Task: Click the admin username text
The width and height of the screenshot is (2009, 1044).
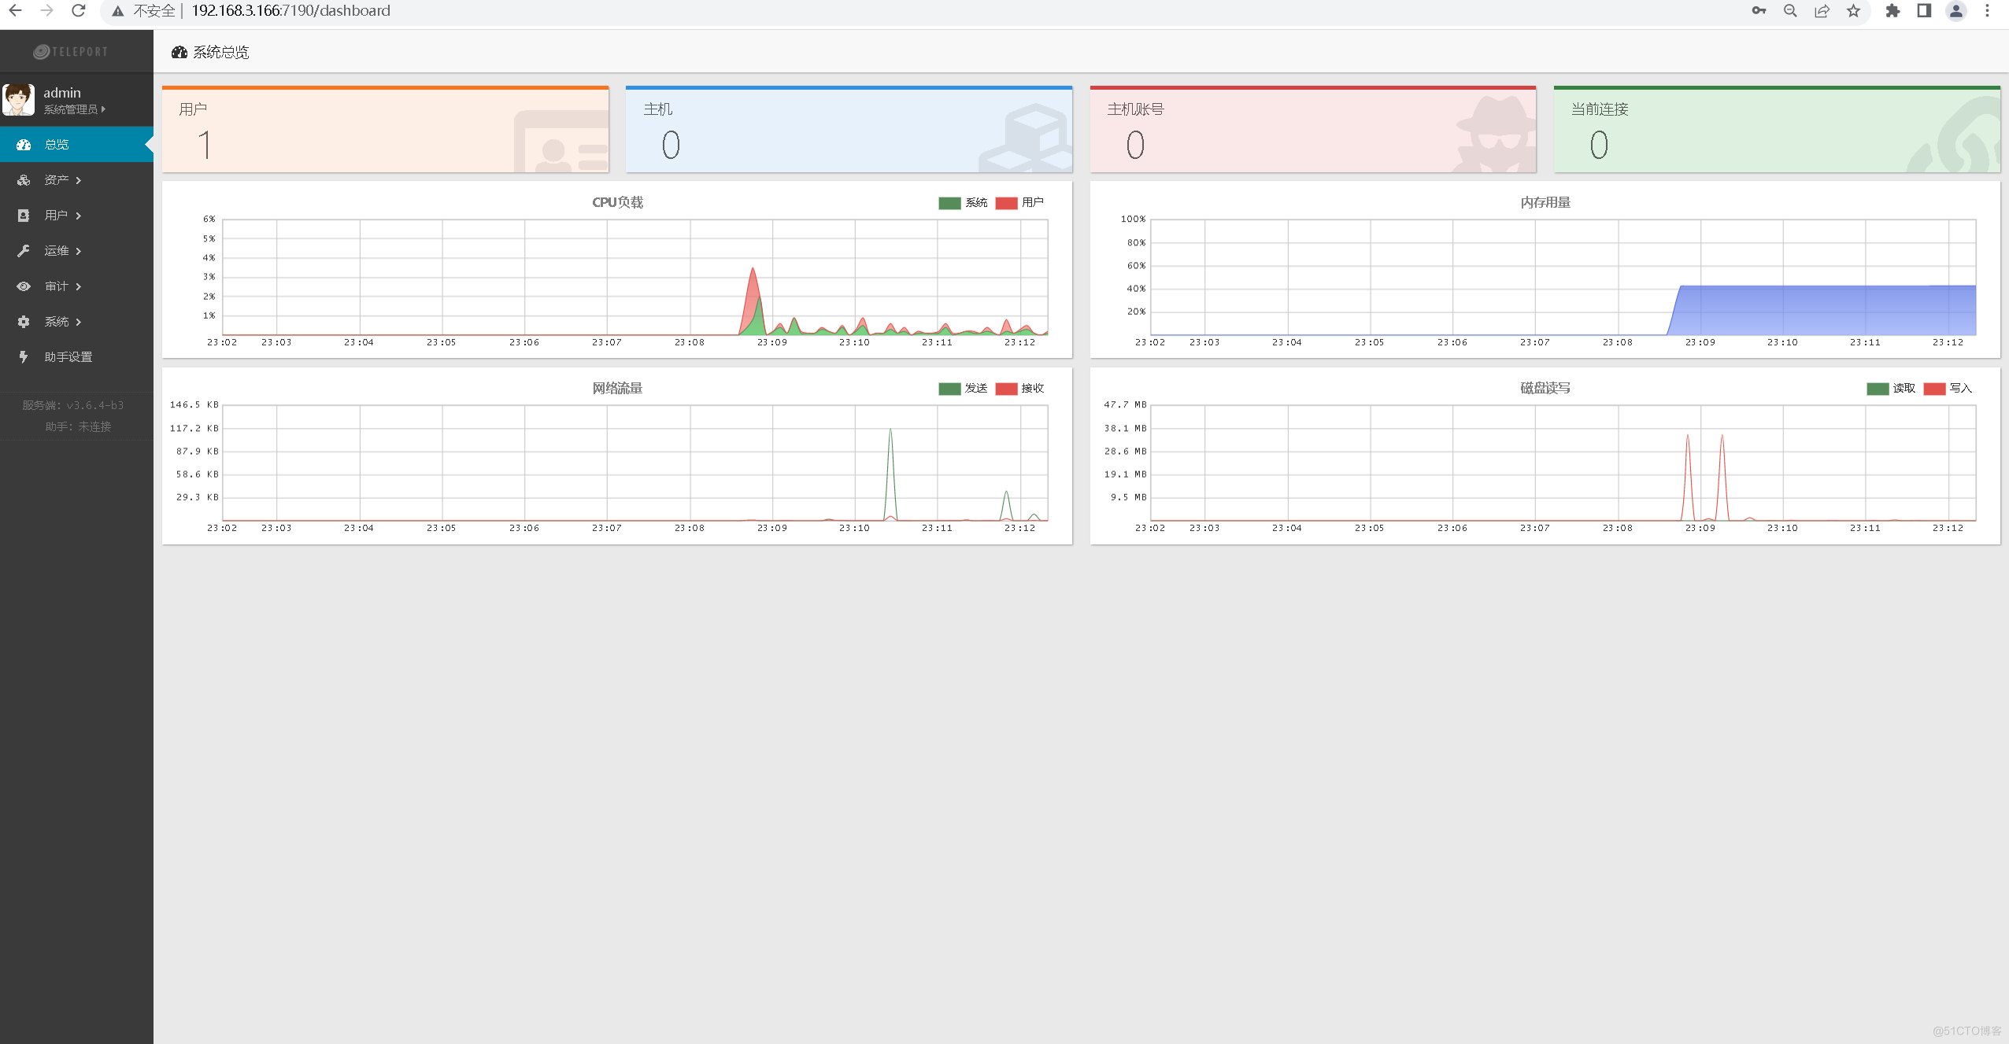Action: click(62, 93)
